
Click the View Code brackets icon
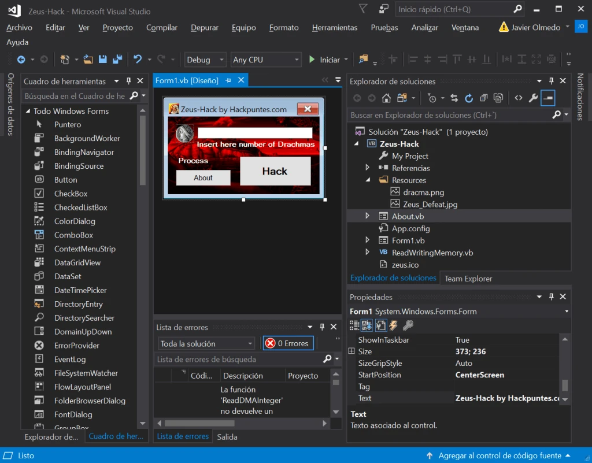(x=519, y=98)
